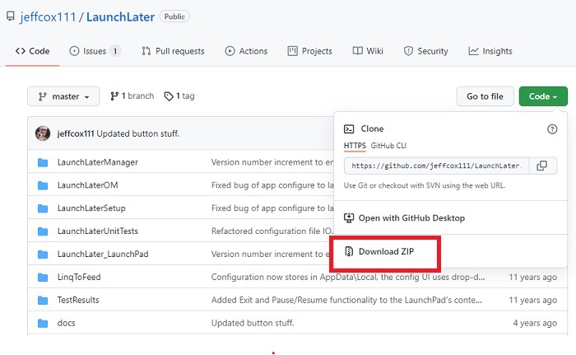The width and height of the screenshot is (576, 355).
Task: Switch to the Code tab
Action: tap(32, 51)
